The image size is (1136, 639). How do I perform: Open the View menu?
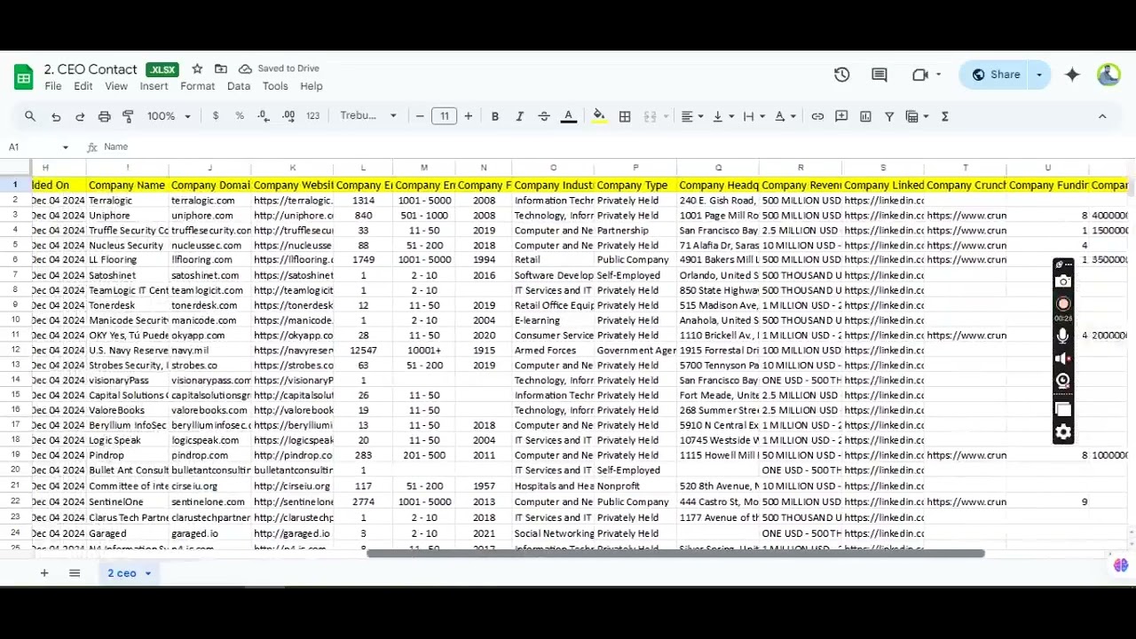click(x=116, y=86)
